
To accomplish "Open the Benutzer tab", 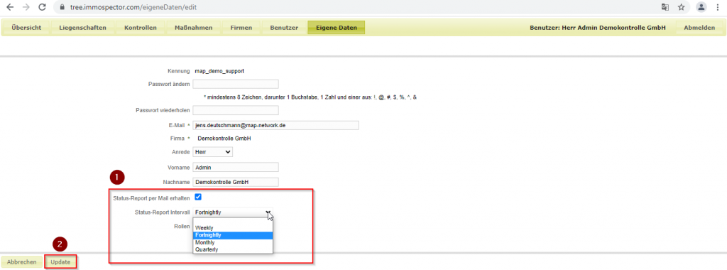I will (x=284, y=28).
